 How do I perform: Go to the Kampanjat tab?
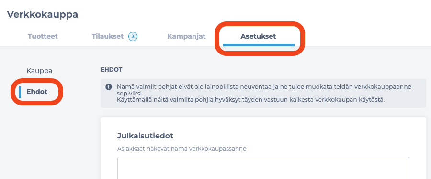point(186,36)
